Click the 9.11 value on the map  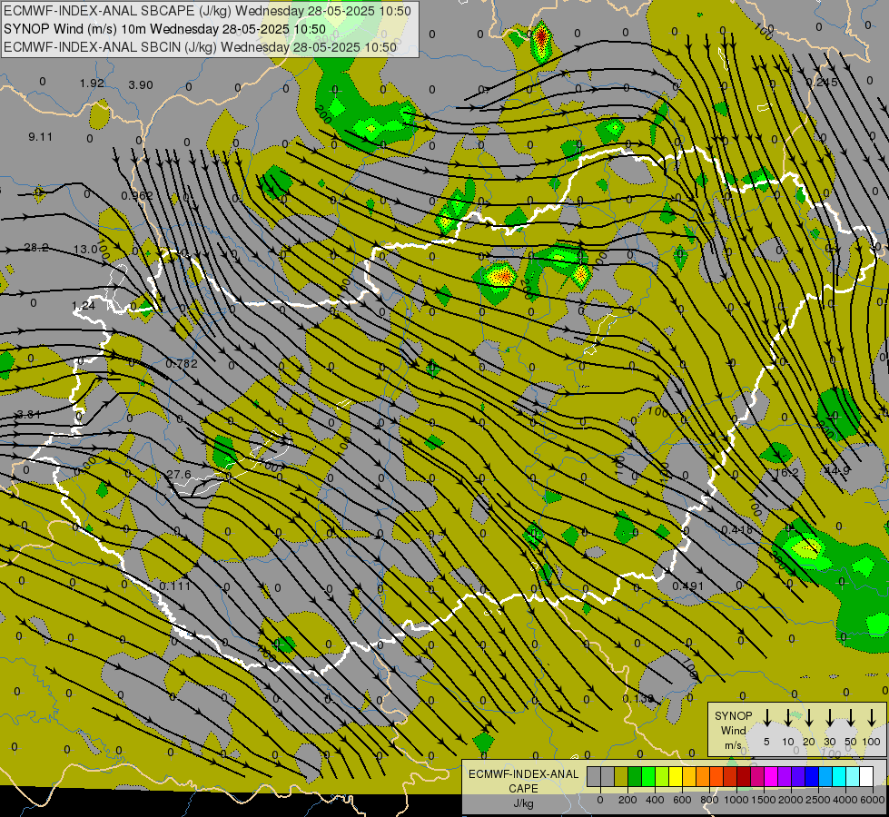[40, 137]
